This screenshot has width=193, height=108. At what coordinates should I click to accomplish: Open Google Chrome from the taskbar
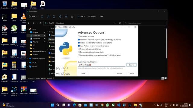coord(102,105)
